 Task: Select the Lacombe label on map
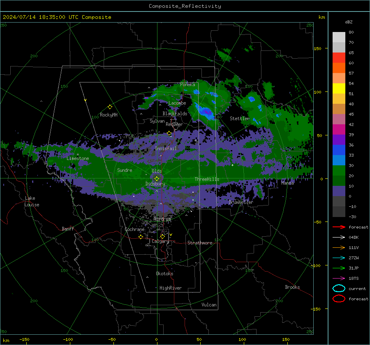[x=177, y=103]
